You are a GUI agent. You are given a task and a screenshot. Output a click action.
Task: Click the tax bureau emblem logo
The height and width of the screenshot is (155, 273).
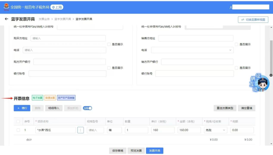[x=6, y=7]
